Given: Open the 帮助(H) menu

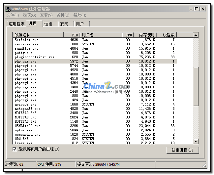Looking at the screenshot, I should [80, 15].
